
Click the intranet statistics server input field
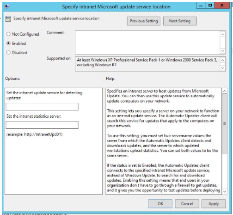tap(42, 125)
